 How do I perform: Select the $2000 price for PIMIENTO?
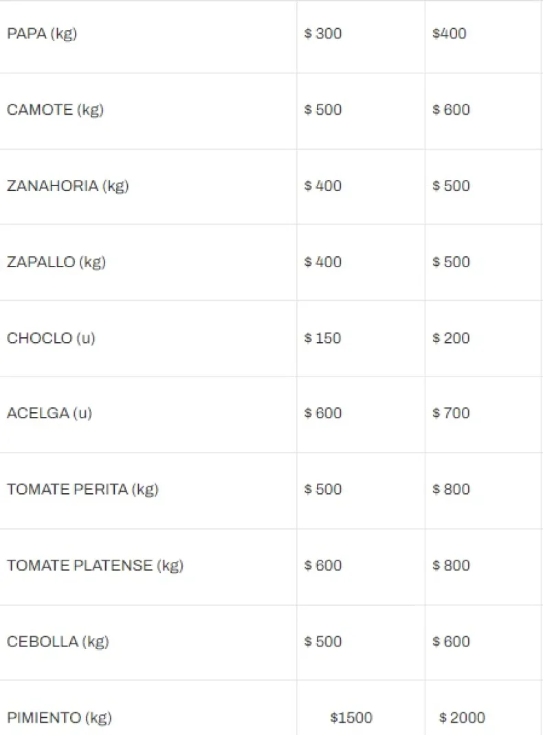462,719
